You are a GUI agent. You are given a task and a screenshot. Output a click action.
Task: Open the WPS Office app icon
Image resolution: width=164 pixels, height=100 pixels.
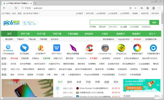[57, 48]
